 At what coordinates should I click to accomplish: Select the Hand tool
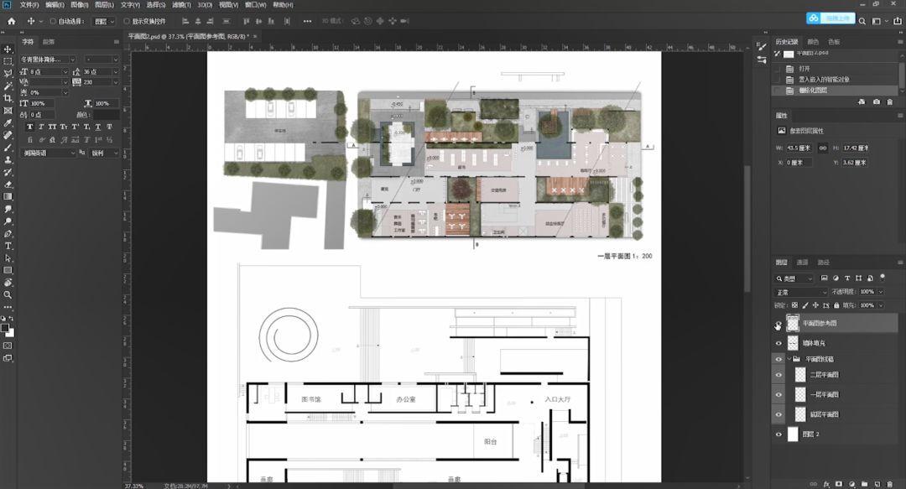[8, 283]
